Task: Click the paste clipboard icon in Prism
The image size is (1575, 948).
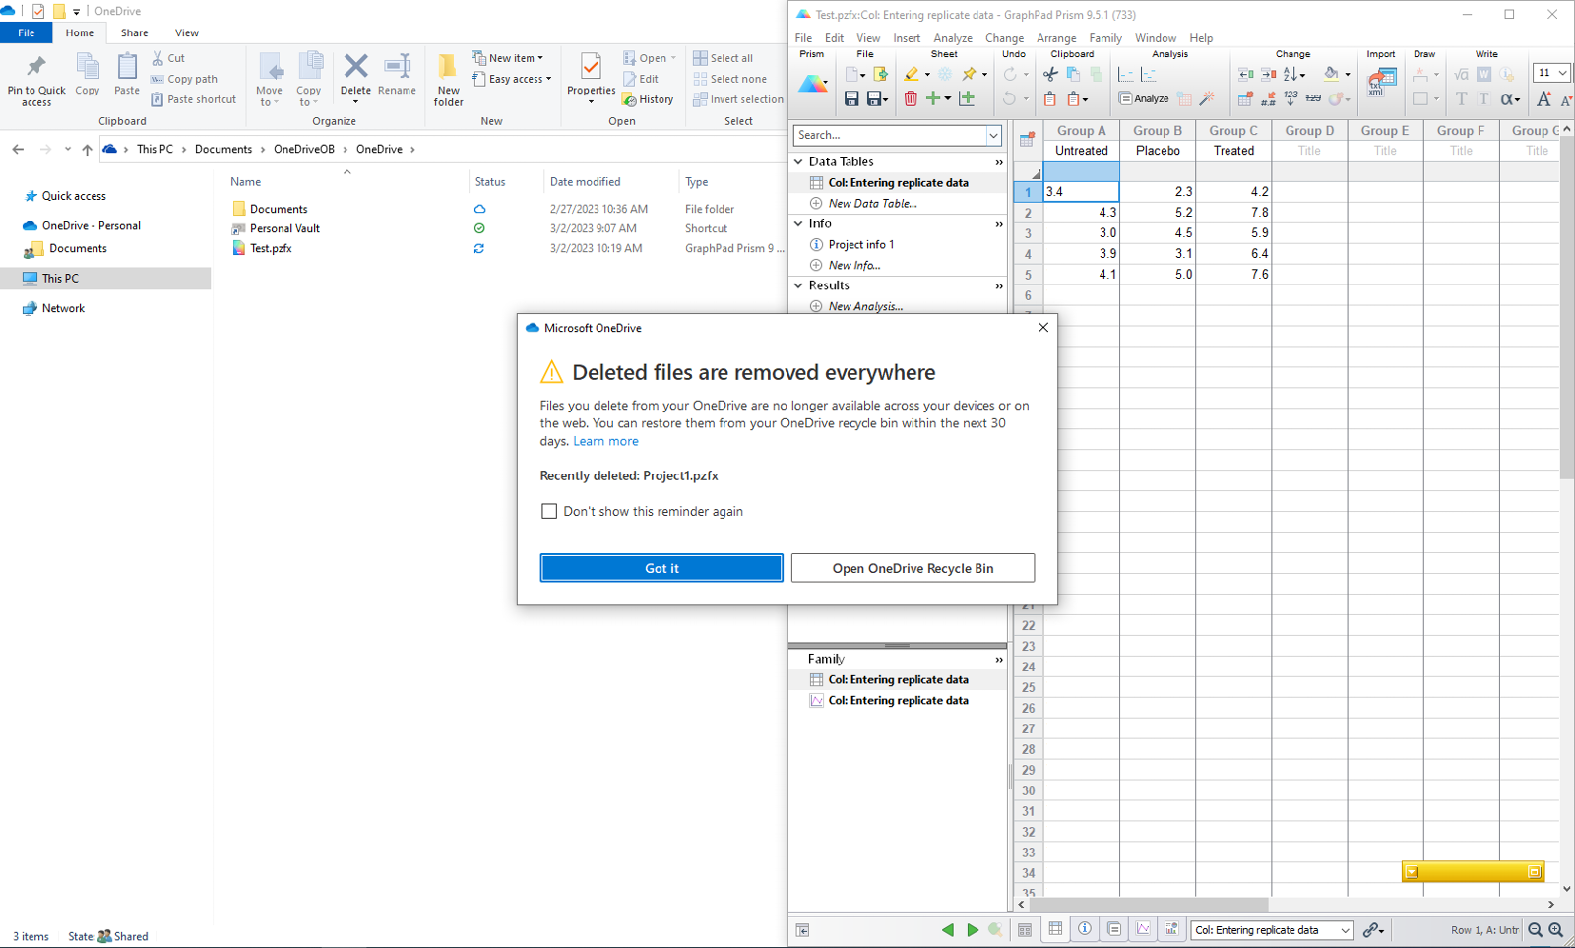Action: click(1050, 98)
